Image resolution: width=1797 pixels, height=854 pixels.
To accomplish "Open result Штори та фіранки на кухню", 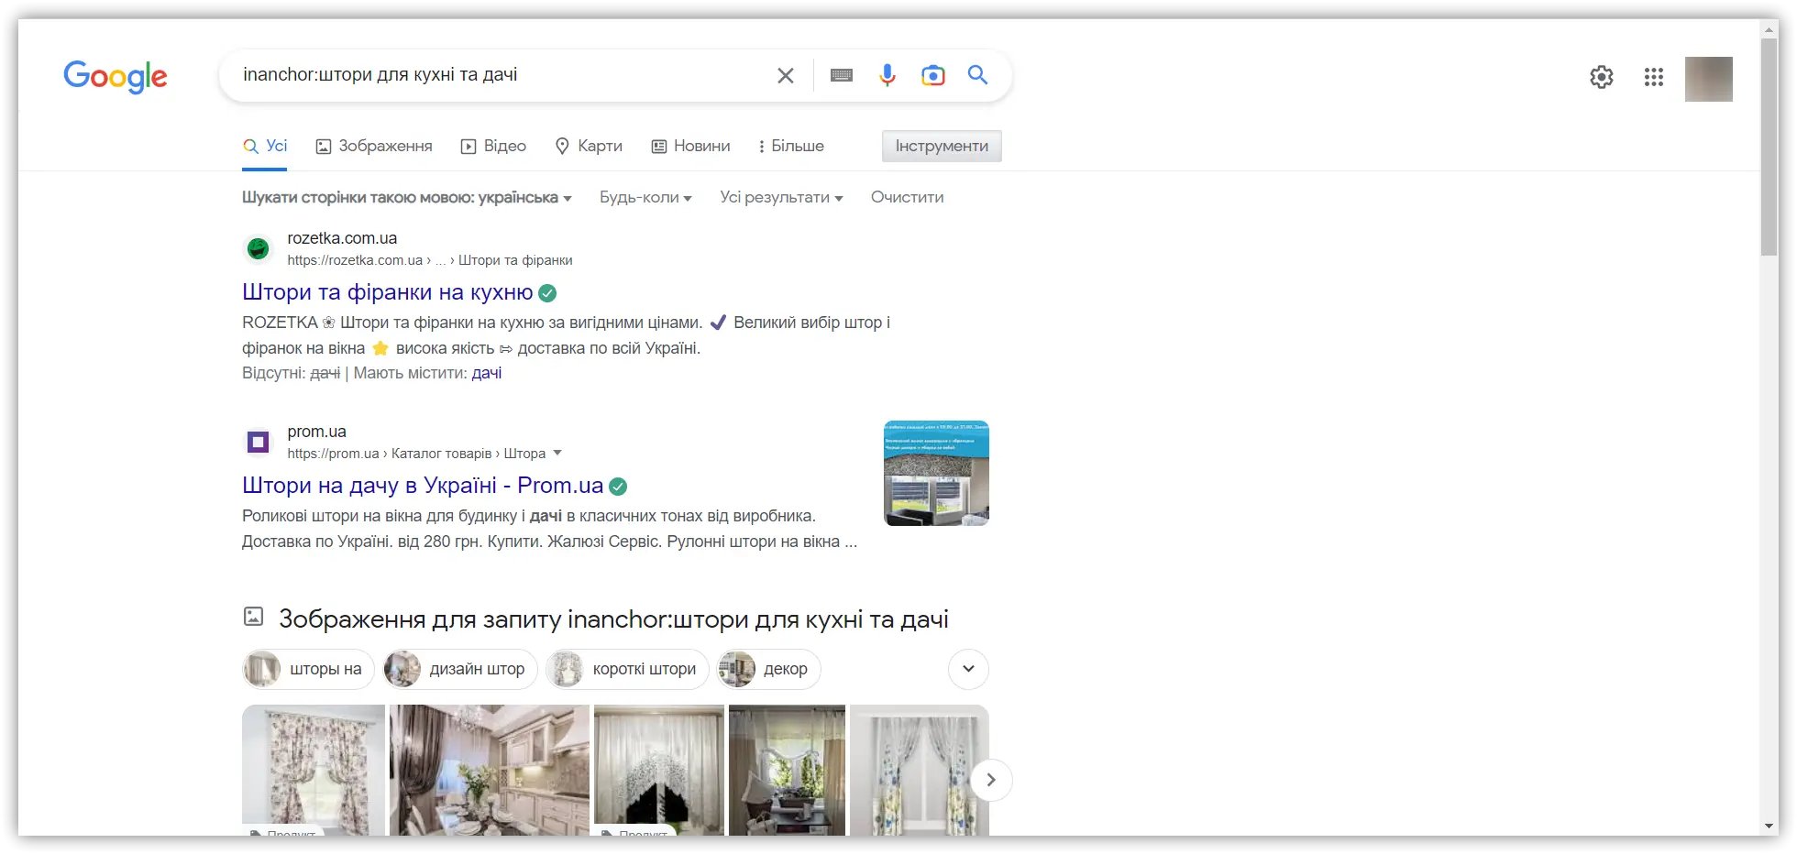I will [x=388, y=292].
